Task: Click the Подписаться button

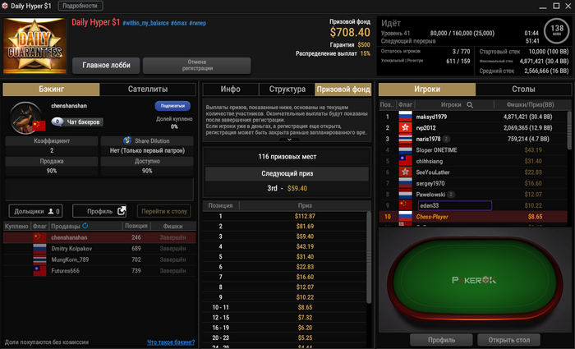Action: [172, 106]
